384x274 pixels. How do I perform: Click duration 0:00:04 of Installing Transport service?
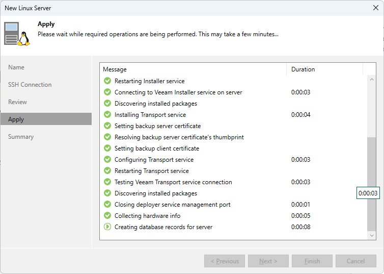[x=300, y=115]
